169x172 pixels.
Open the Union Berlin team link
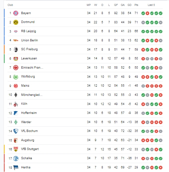point(30,40)
